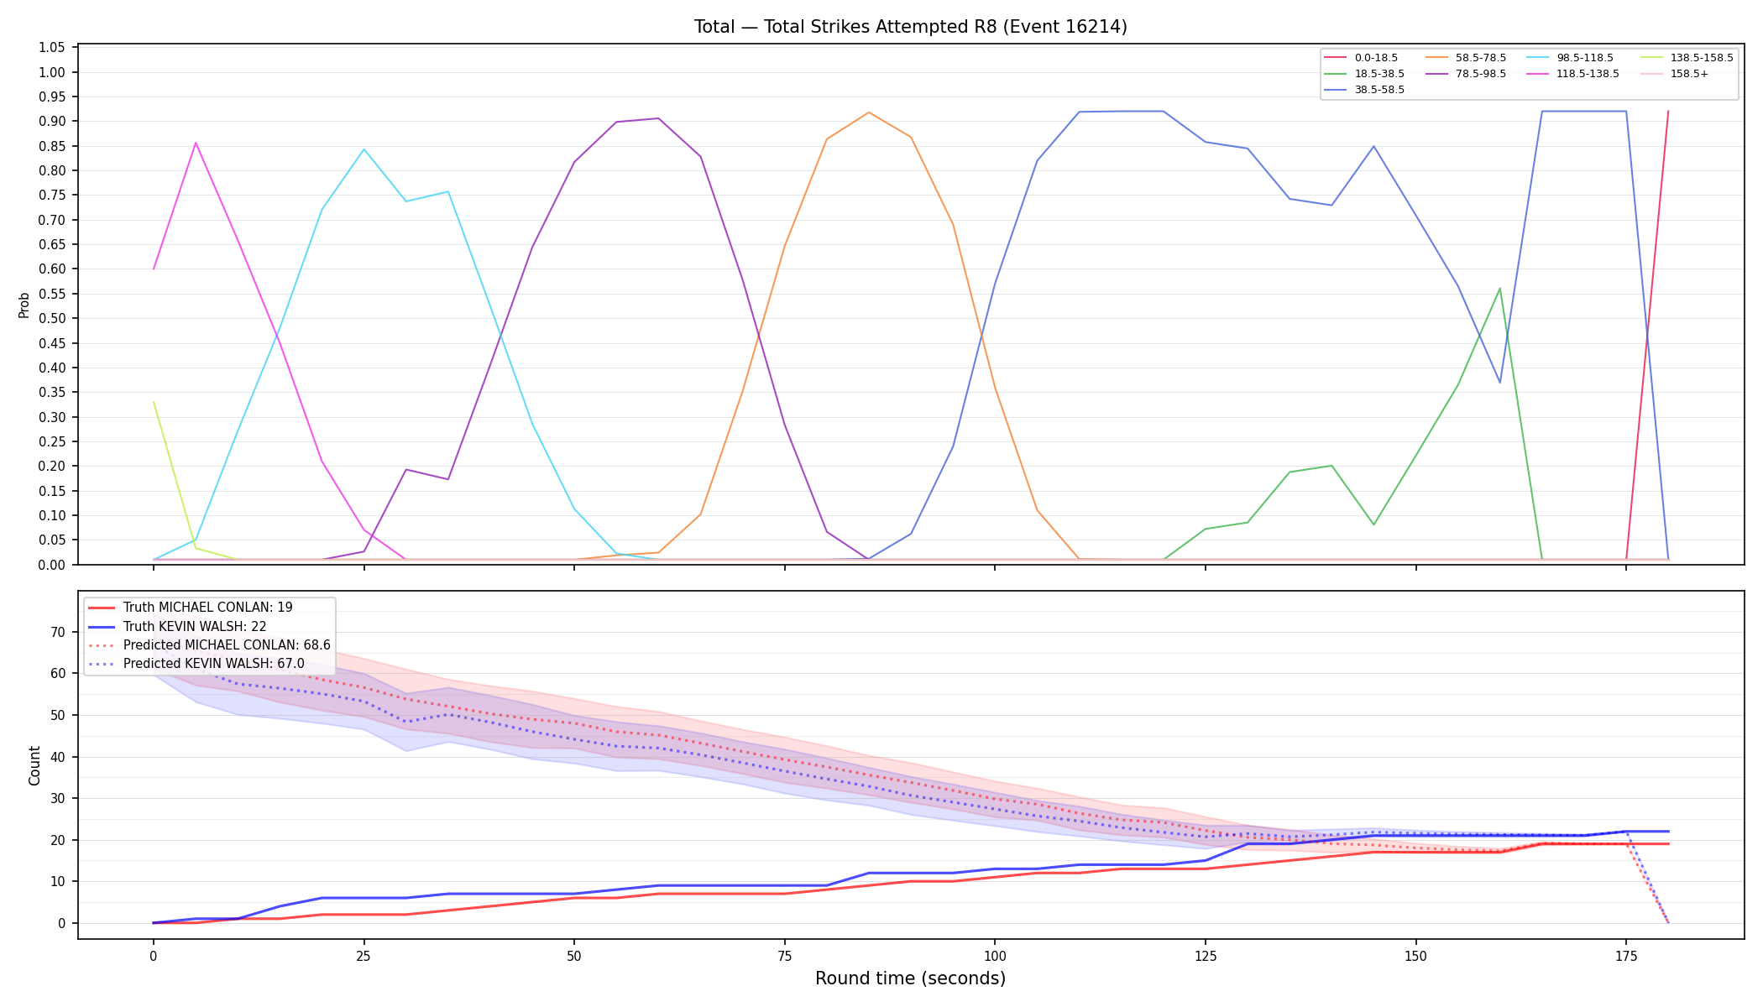
Task: Click the 0.90 tick on Prob axis
Action: (52, 122)
